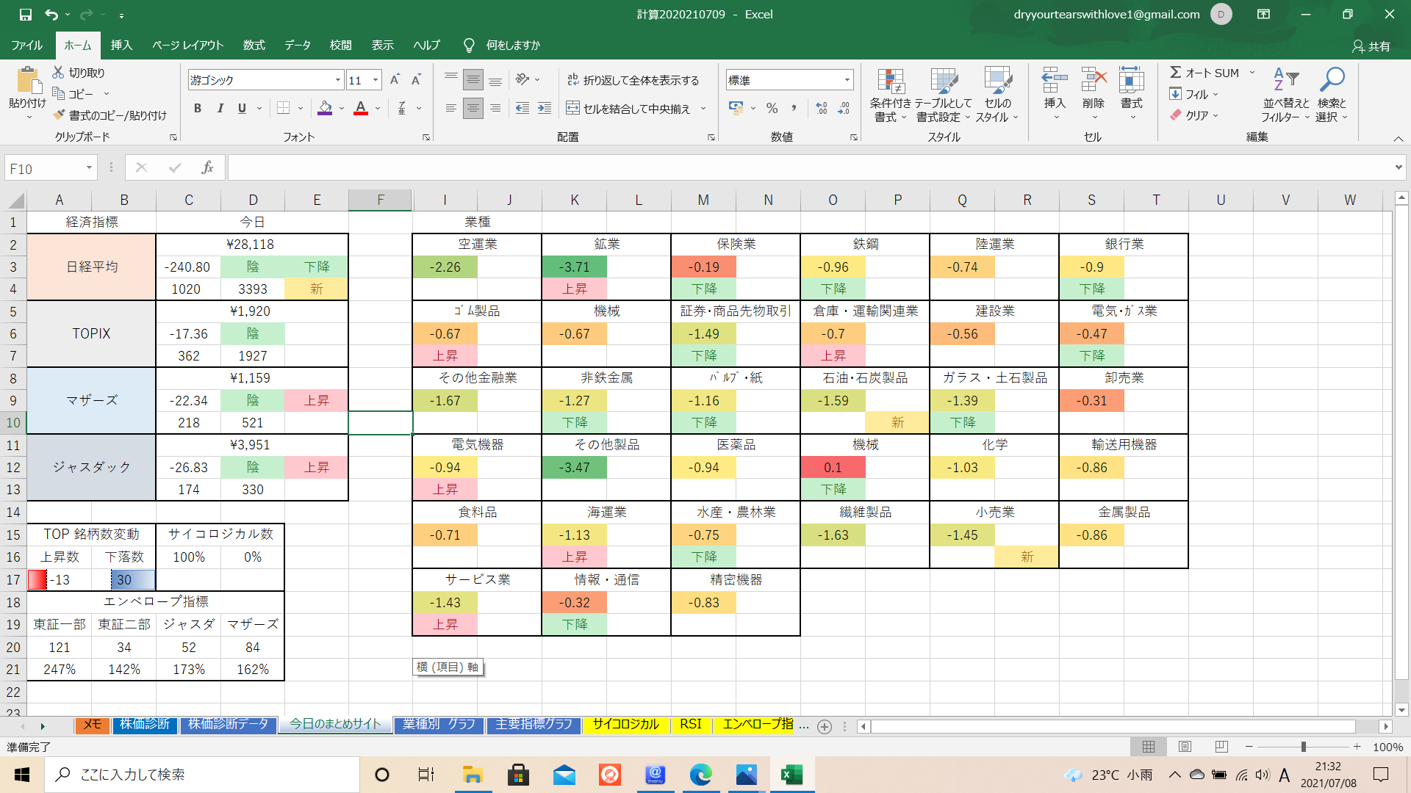
Task: Open the font name dropdown
Action: coord(338,80)
